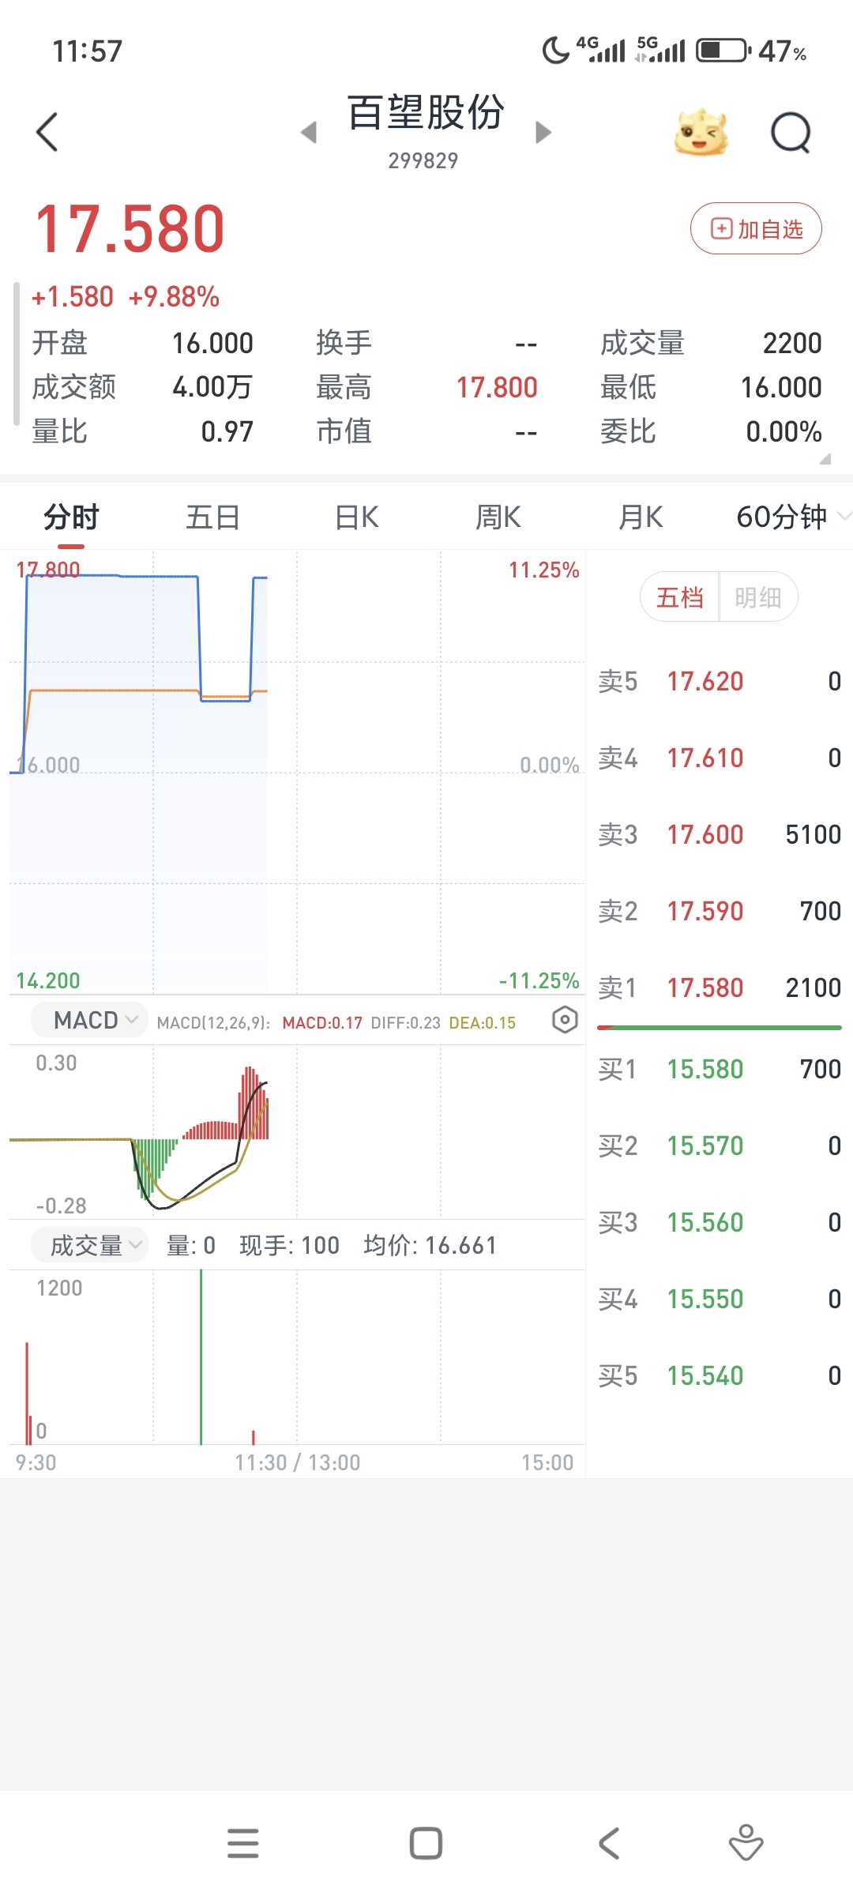Tap the cartoon mascot assistant icon

pyautogui.click(x=700, y=132)
